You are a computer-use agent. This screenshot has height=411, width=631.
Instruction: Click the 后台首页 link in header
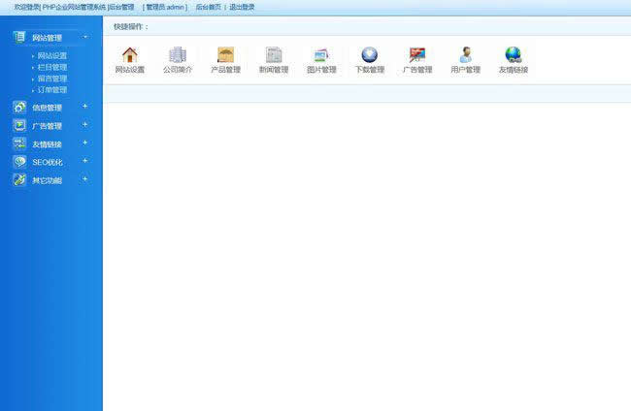point(207,7)
